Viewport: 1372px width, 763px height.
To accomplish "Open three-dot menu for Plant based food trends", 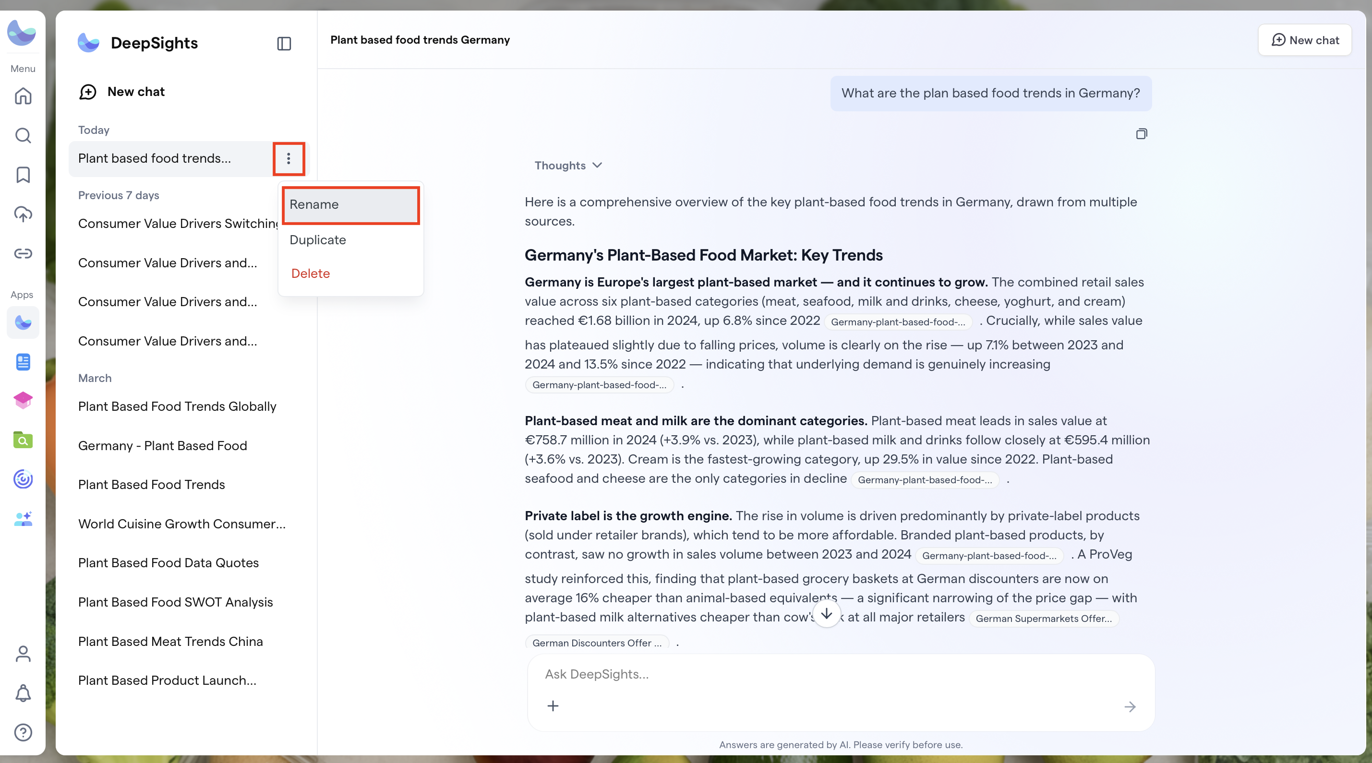I will 289,159.
